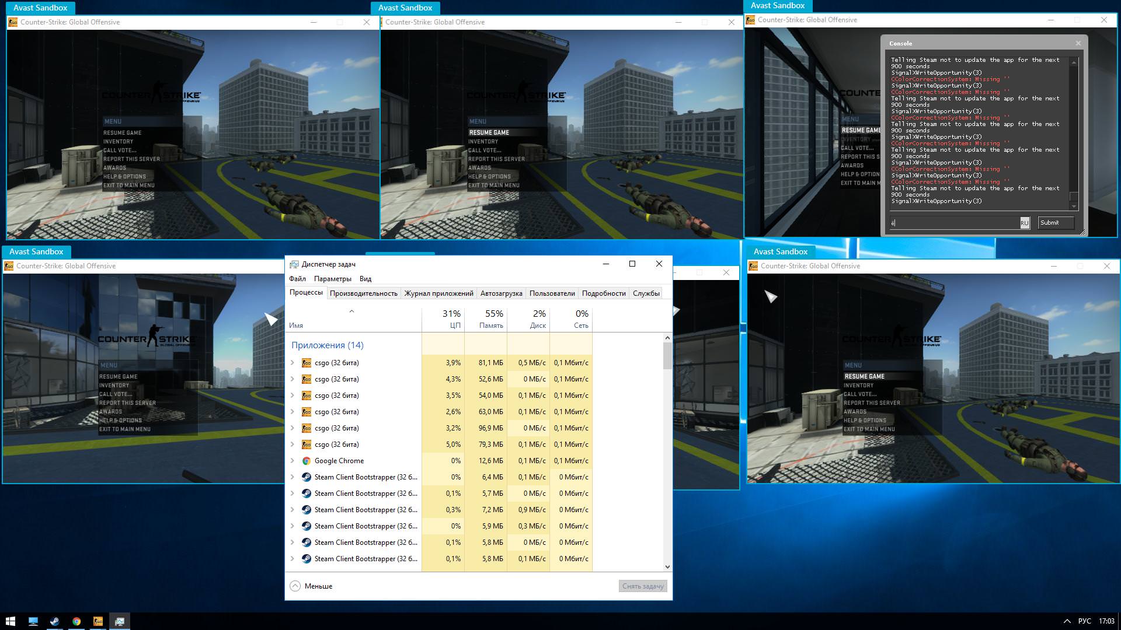The height and width of the screenshot is (630, 1121).
Task: Click CS:GO icon in the taskbar
Action: [98, 621]
